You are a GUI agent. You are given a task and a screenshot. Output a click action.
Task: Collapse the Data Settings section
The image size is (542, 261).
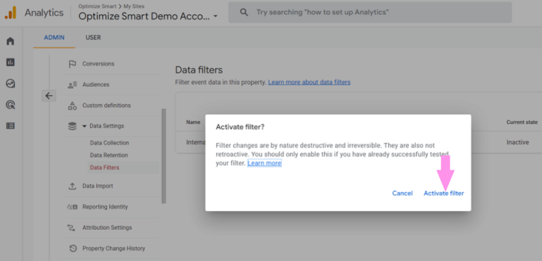85,126
